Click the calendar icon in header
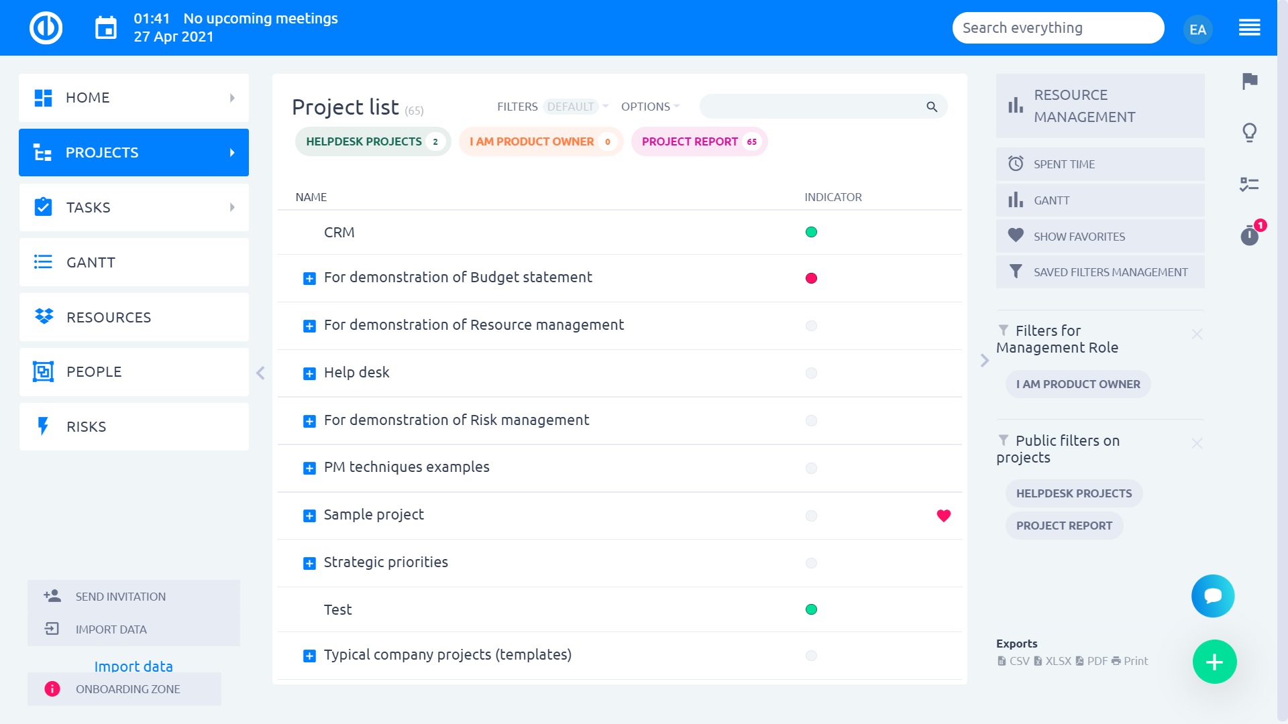 106,28
